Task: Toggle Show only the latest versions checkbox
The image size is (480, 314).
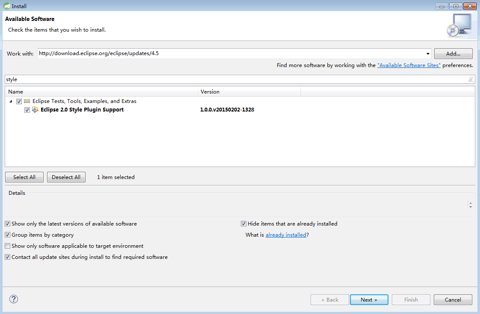Action: [x=8, y=224]
